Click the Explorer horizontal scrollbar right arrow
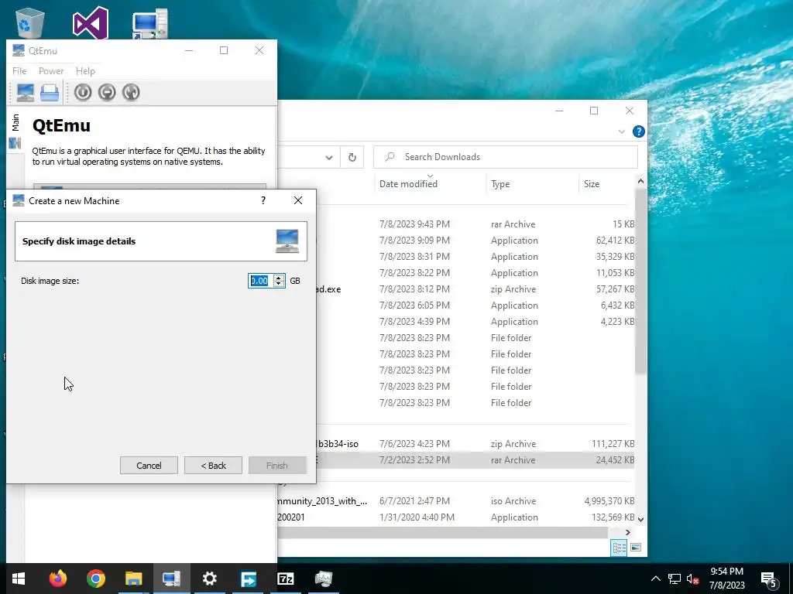The height and width of the screenshot is (594, 793). (x=627, y=532)
